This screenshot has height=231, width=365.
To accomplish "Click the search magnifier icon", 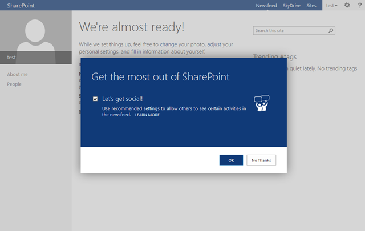I will [x=331, y=30].
